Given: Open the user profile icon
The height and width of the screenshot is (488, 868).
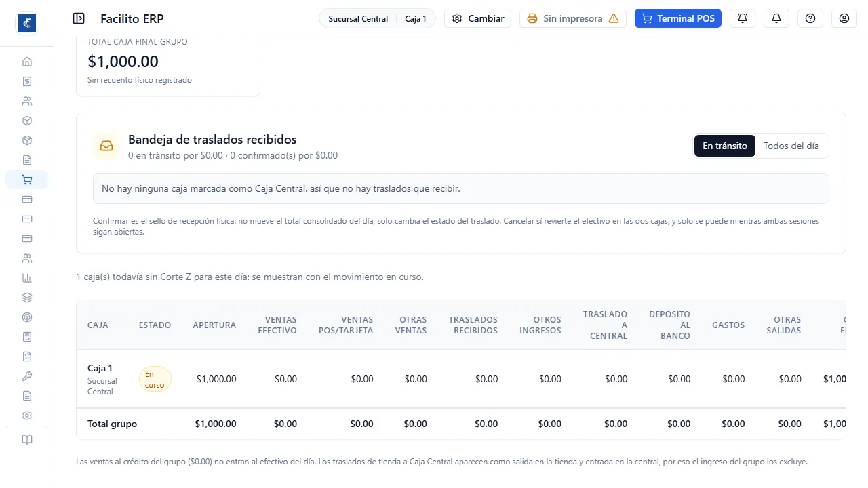Looking at the screenshot, I should (844, 18).
